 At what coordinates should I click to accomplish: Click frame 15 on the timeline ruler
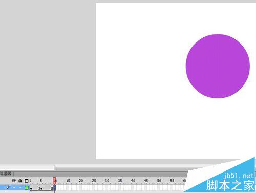click(68, 181)
